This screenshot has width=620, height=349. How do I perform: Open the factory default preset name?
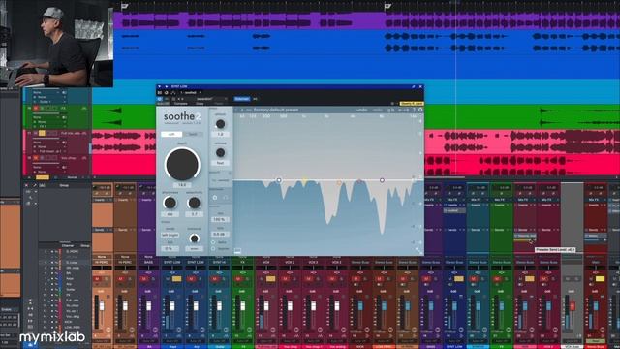click(x=276, y=110)
